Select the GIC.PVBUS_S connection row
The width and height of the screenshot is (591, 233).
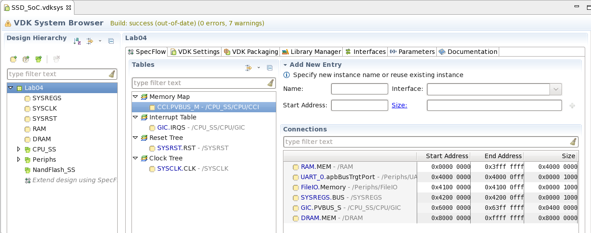[430, 208]
